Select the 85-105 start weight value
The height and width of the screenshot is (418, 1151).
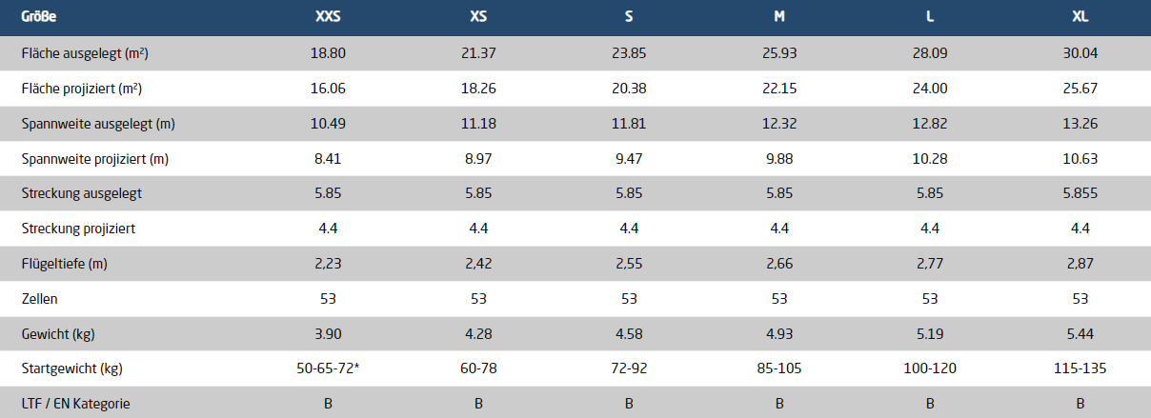(x=779, y=368)
